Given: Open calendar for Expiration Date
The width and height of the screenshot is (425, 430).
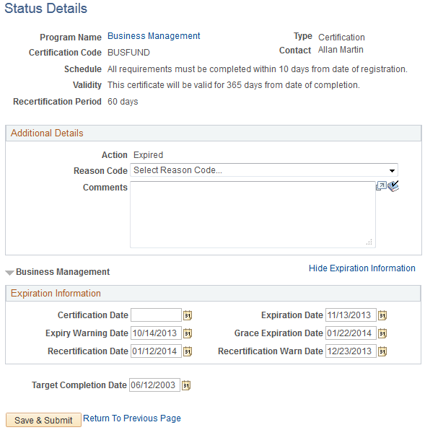Looking at the screenshot, I should tap(382, 315).
